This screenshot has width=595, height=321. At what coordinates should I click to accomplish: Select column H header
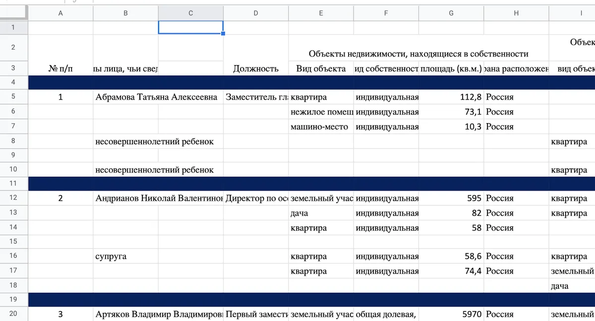[x=516, y=13]
